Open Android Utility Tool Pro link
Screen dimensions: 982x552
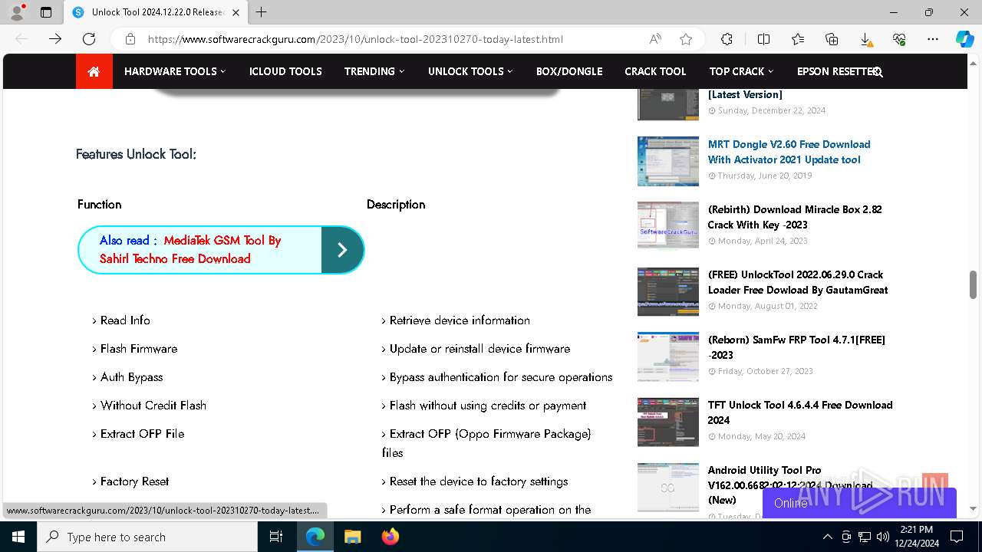[790, 485]
